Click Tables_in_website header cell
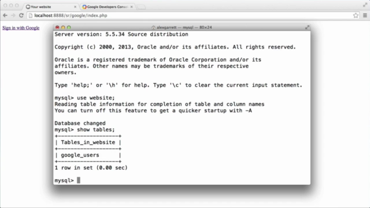 tap(88, 143)
